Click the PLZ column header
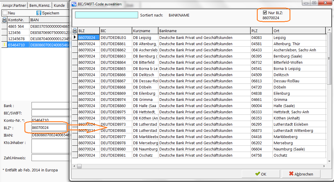This screenshot has height=182, width=334. coord(262,31)
